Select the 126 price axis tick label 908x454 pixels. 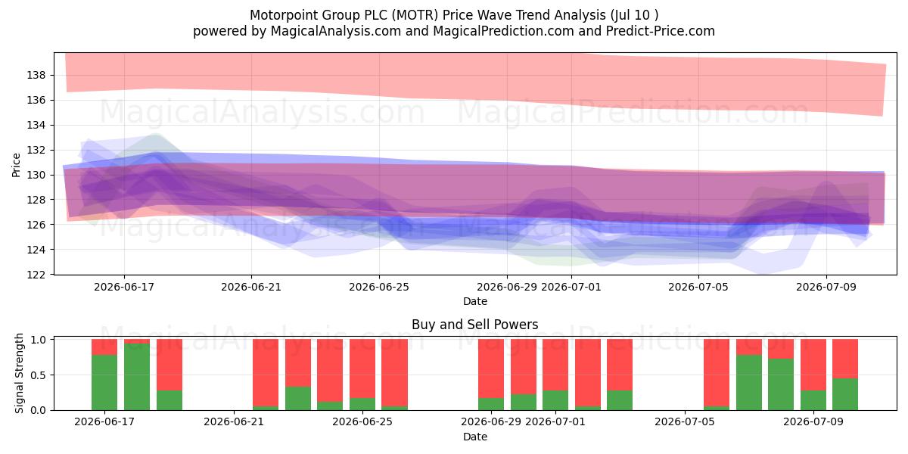click(36, 225)
